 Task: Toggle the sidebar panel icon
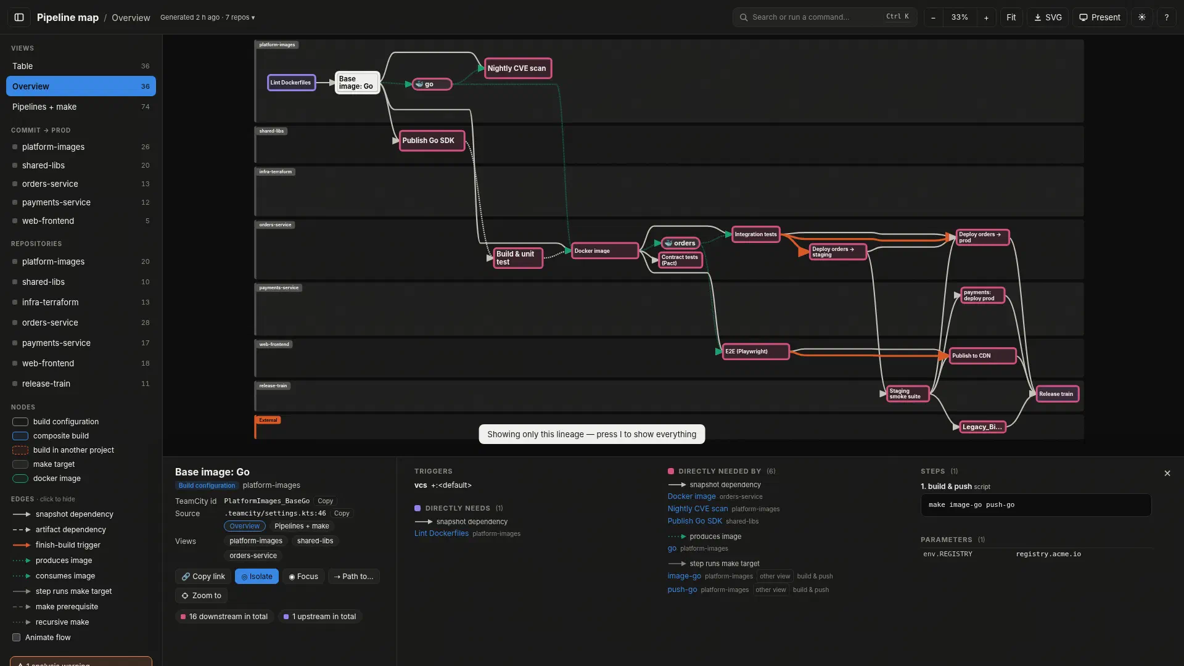(x=19, y=17)
